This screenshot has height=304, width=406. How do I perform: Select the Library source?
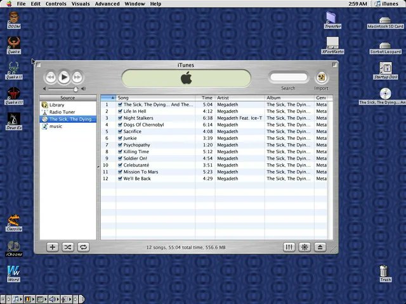pos(68,104)
